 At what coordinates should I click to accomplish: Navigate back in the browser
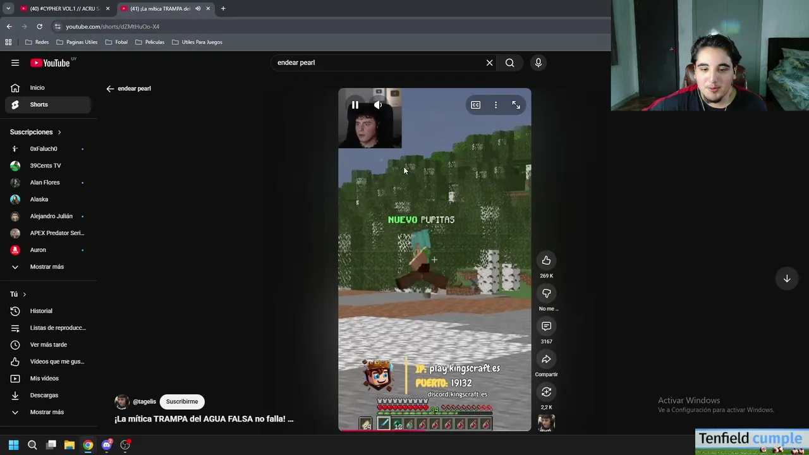pos(9,27)
